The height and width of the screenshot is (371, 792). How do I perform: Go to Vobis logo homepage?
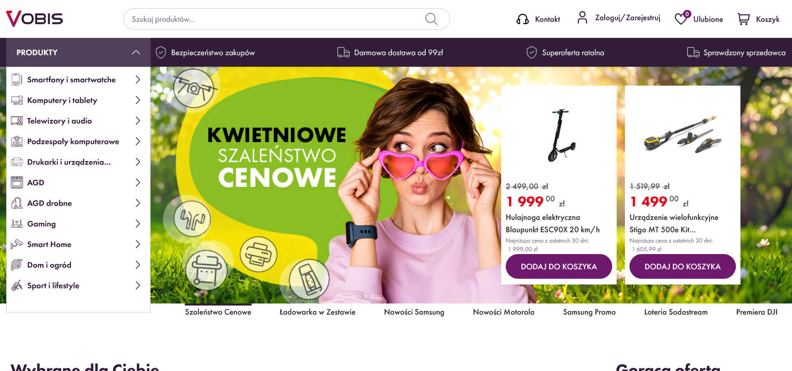coord(35,19)
